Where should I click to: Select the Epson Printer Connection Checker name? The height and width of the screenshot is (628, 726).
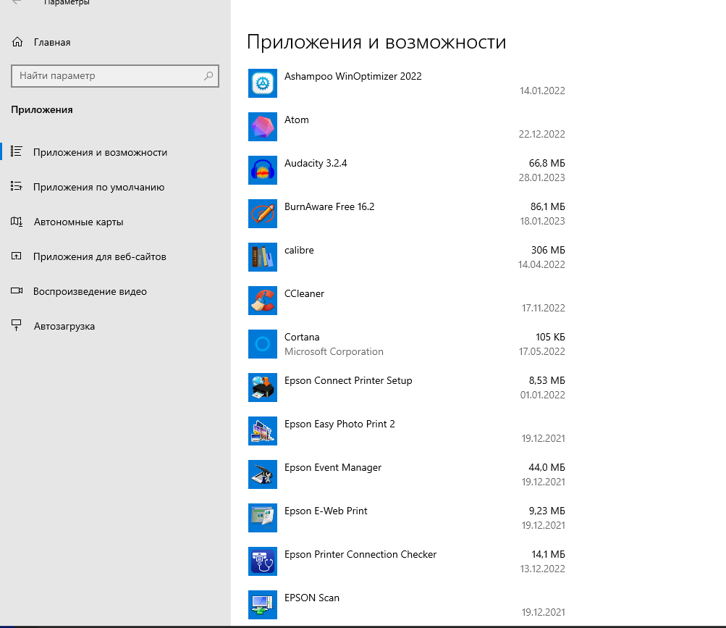click(x=360, y=554)
